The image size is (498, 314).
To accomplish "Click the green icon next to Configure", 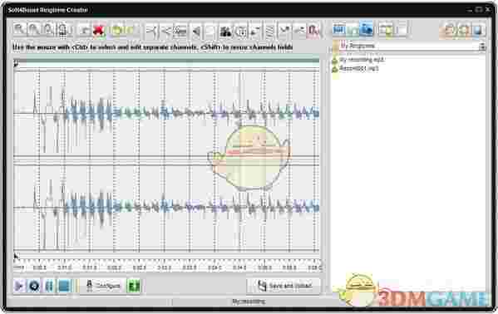I will click(x=133, y=286).
